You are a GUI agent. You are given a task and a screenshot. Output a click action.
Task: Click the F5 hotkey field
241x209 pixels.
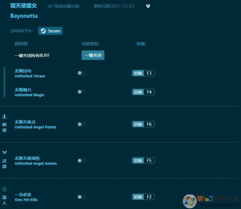[149, 161]
